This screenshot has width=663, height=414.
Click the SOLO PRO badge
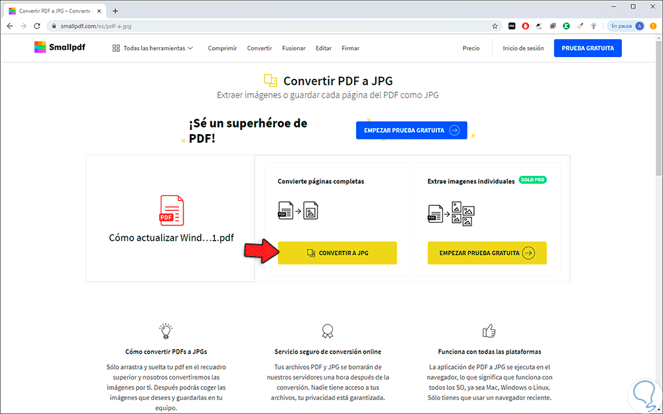click(532, 180)
